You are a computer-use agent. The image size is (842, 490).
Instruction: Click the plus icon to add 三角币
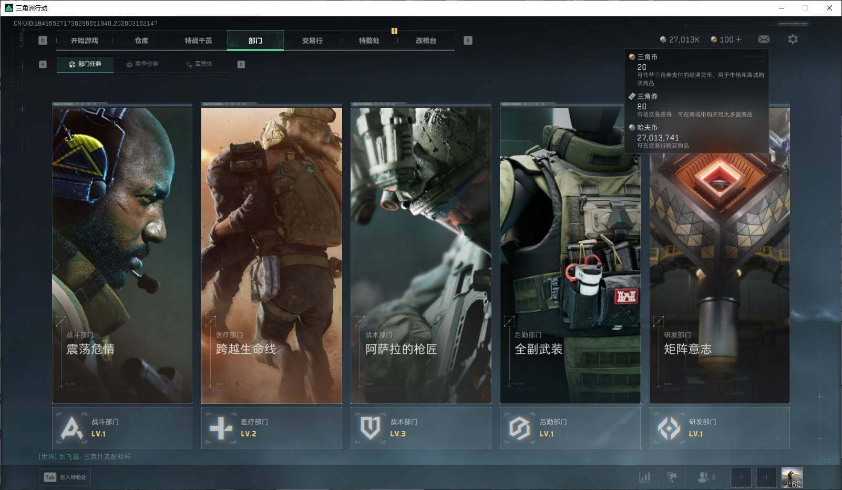738,39
